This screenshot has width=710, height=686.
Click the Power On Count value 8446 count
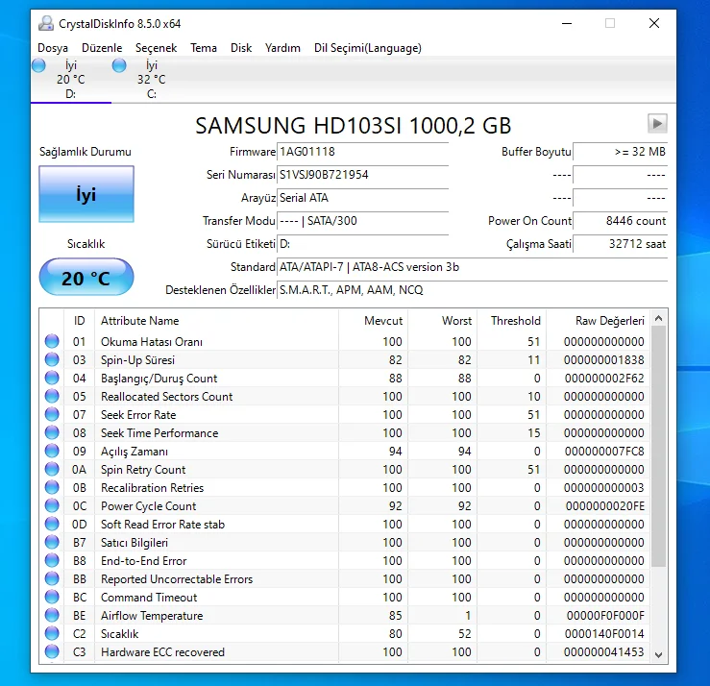[621, 221]
